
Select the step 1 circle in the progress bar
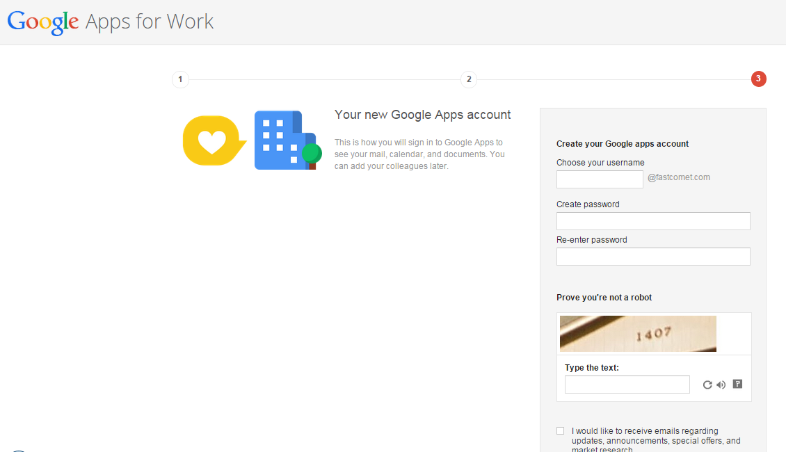(x=179, y=79)
